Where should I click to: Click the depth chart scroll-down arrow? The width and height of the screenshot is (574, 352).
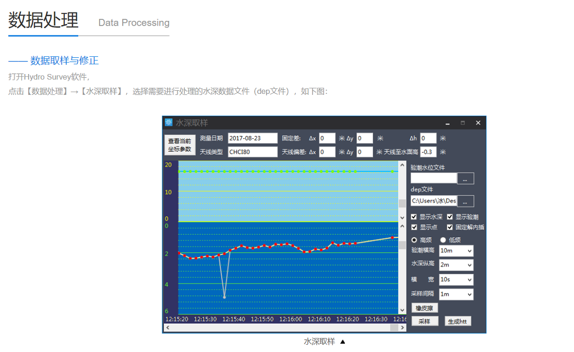[402, 311]
